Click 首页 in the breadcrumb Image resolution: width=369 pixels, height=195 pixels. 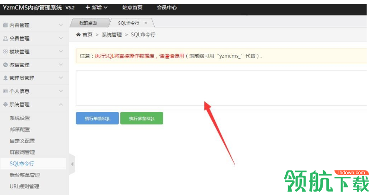[88, 34]
